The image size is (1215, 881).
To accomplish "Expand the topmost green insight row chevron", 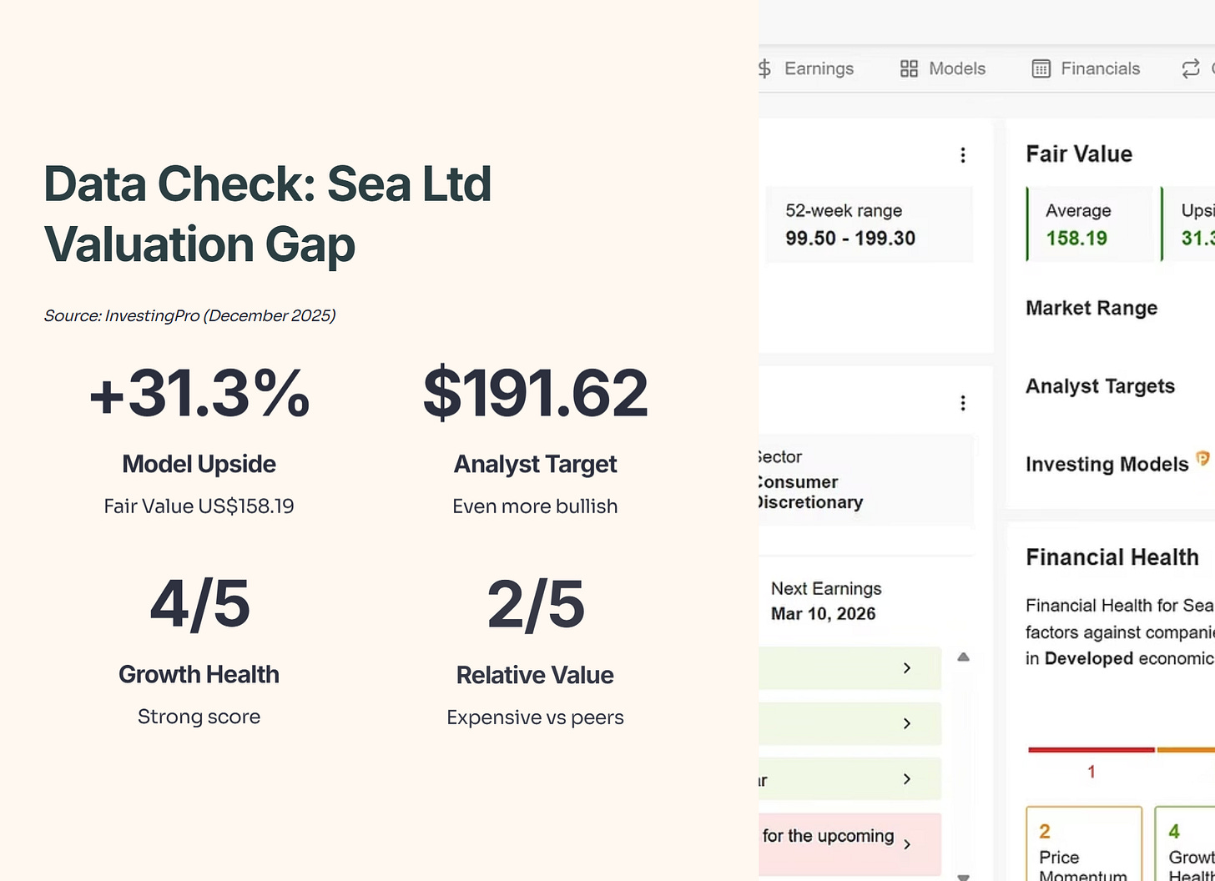I will coord(907,668).
